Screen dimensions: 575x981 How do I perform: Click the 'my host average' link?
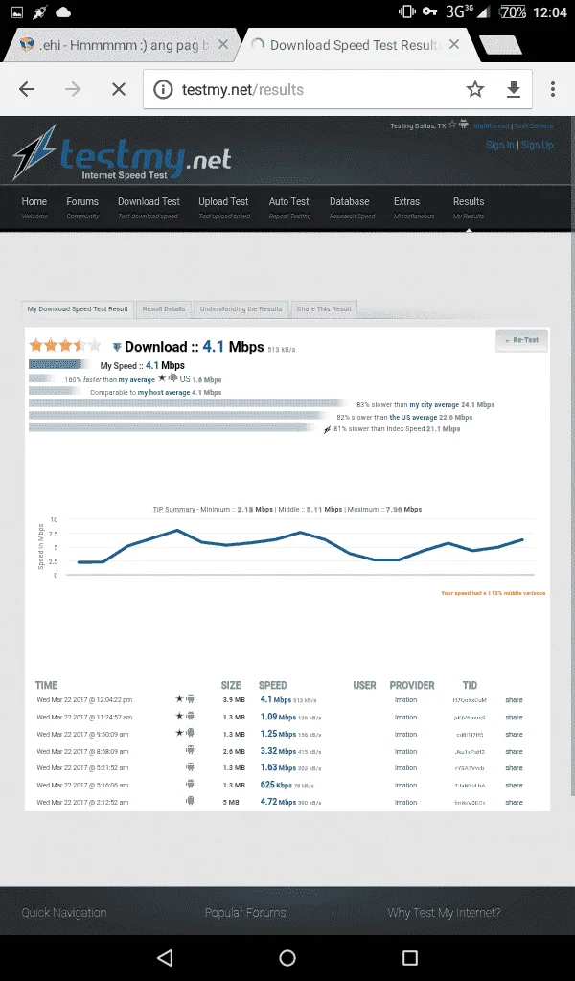[164, 392]
